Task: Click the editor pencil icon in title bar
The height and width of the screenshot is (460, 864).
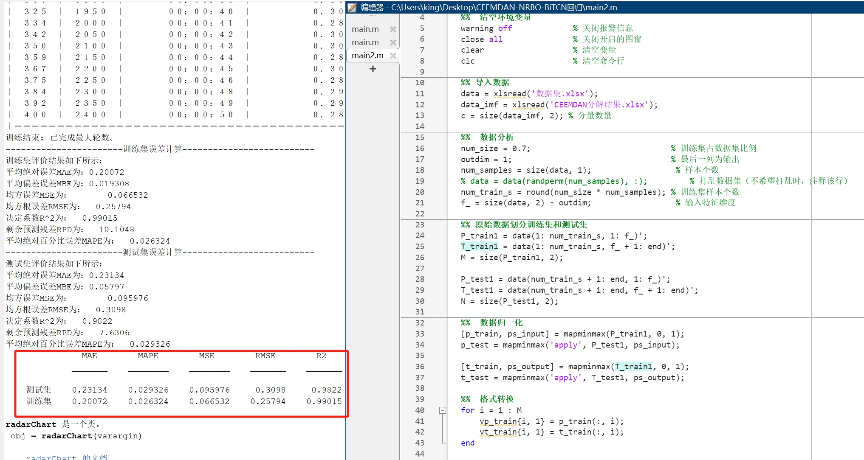Action: point(352,7)
